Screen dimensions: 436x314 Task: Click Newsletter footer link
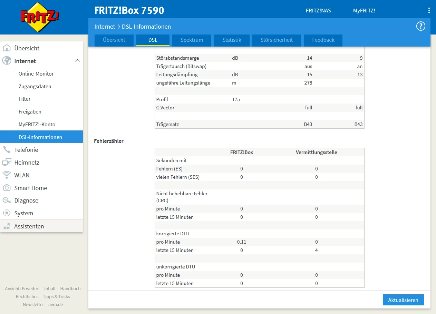[33, 304]
